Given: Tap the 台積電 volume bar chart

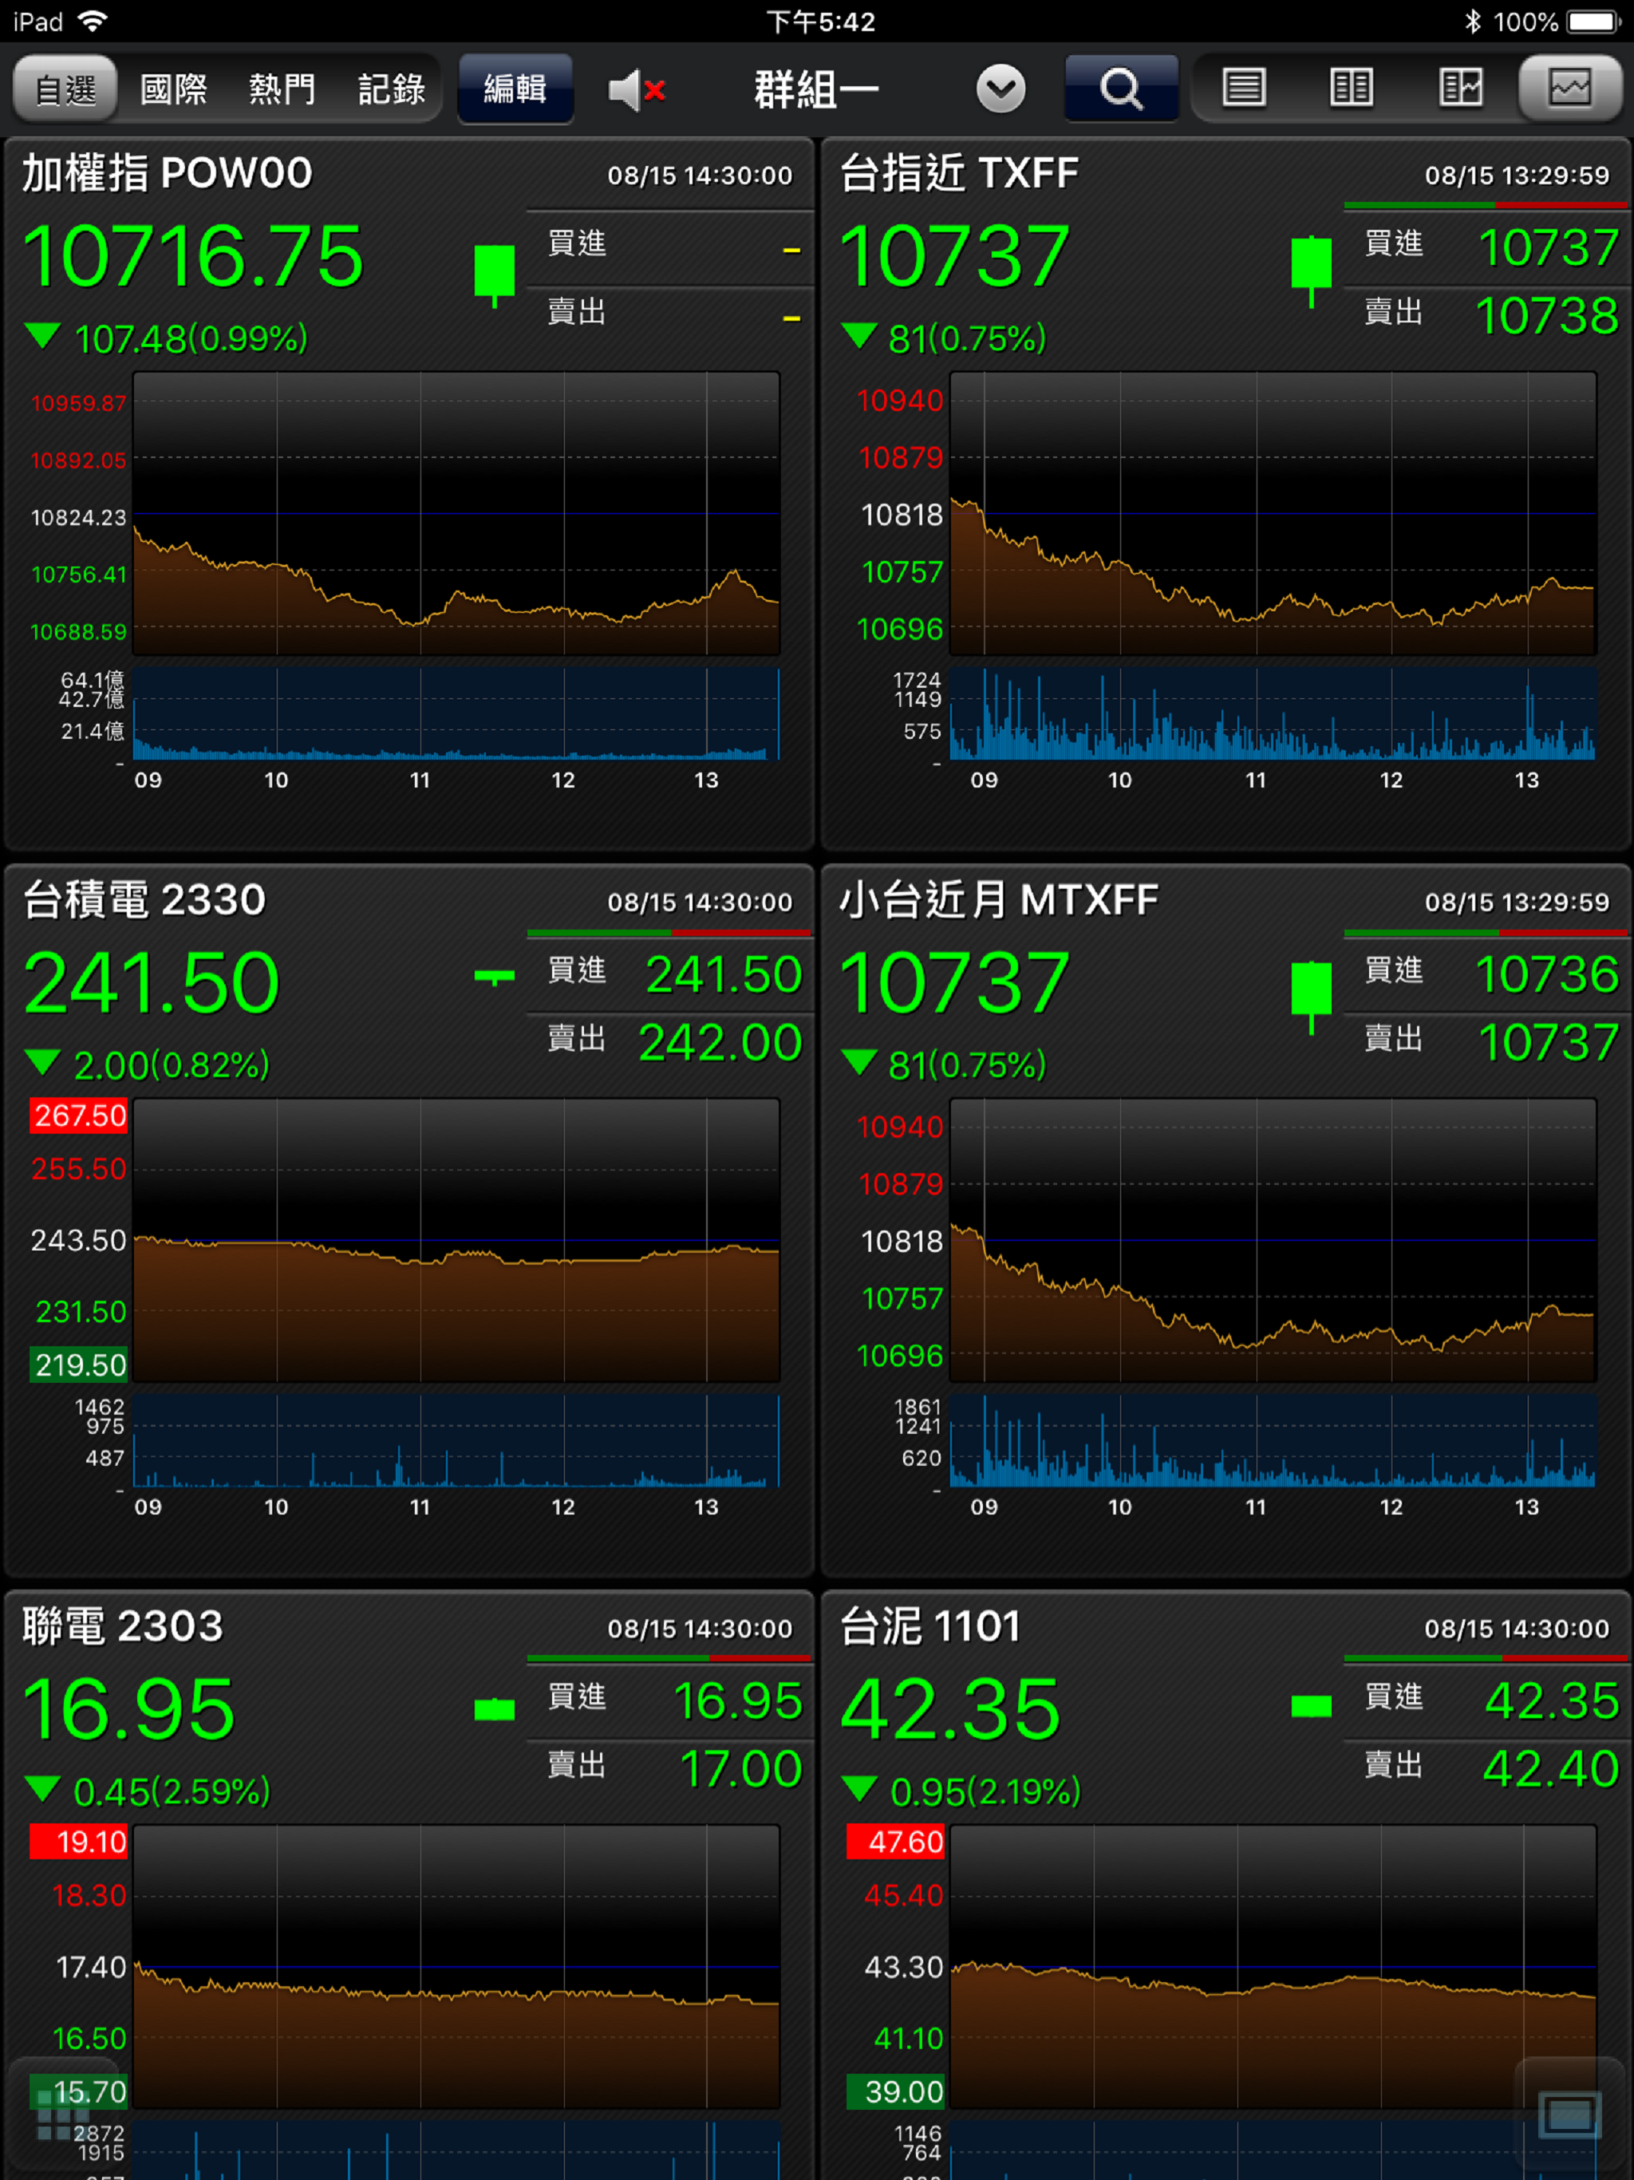Looking at the screenshot, I should pyautogui.click(x=456, y=1440).
